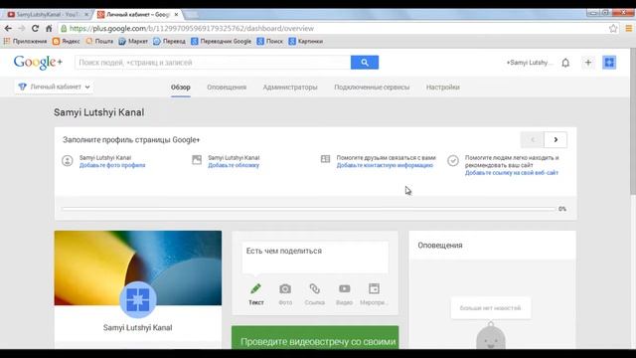The height and width of the screenshot is (358, 636).
Task: Open the blue account avatar in the header
Action: click(609, 63)
